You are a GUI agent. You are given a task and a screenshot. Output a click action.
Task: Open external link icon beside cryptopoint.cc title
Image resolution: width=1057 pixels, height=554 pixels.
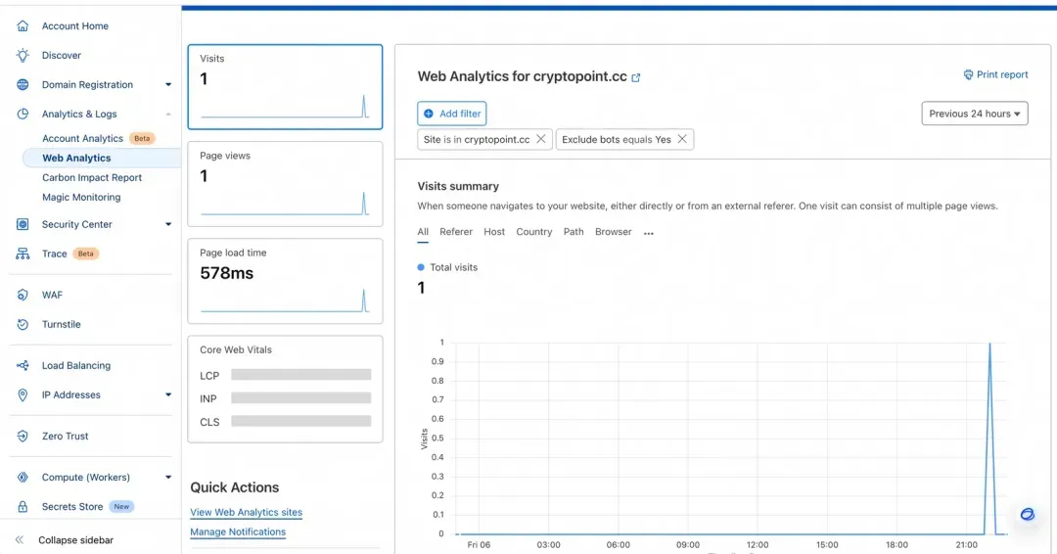(x=636, y=77)
